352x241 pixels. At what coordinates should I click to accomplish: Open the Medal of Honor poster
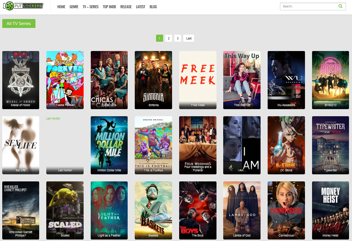21,80
